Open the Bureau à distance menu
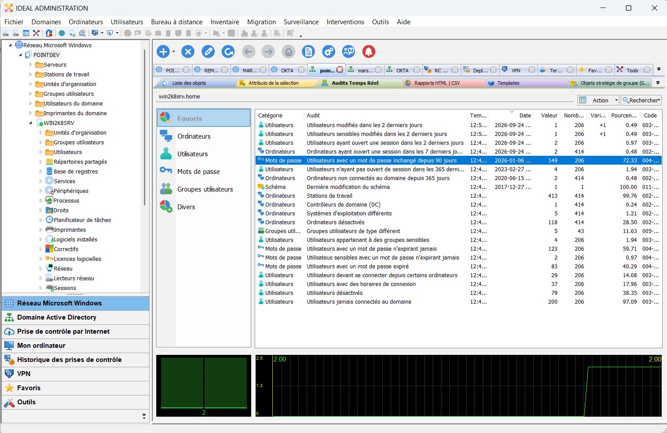 [177, 22]
